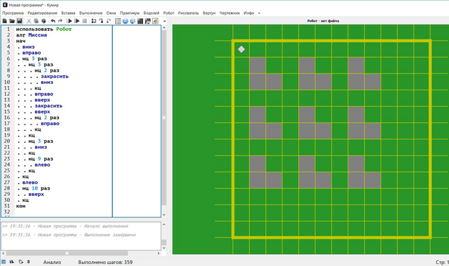This screenshot has width=449, height=266.
Task: Show Robot field with black grid icon
Action: point(140,21)
